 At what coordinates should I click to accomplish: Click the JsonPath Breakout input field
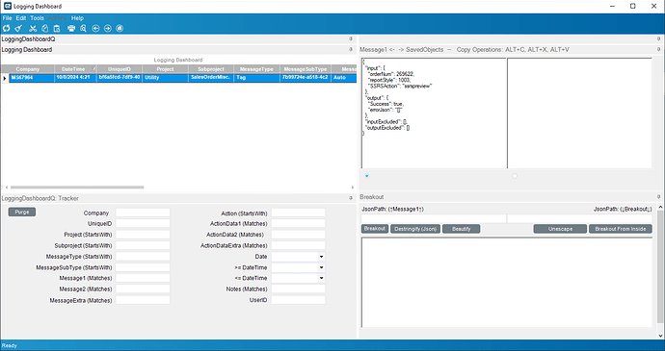tap(580, 219)
